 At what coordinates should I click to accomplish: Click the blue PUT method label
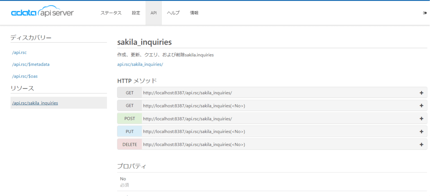(x=130, y=131)
